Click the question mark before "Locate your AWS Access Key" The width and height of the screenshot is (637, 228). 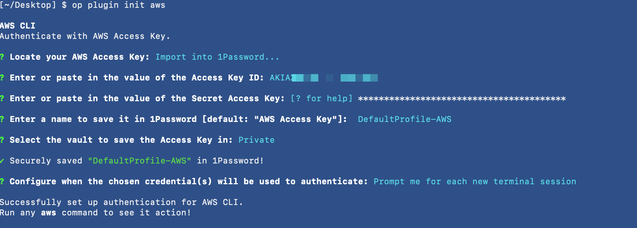point(2,57)
